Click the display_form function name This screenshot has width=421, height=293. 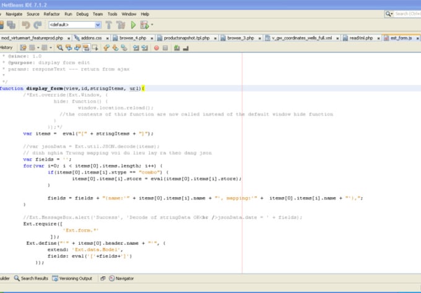point(45,88)
